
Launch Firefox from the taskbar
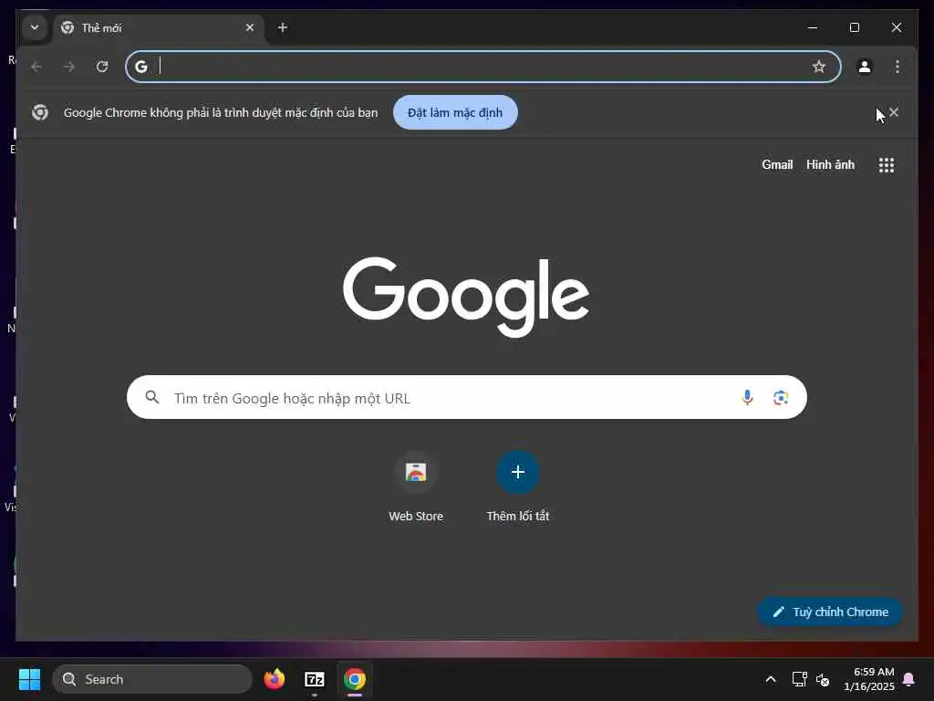coord(274,679)
